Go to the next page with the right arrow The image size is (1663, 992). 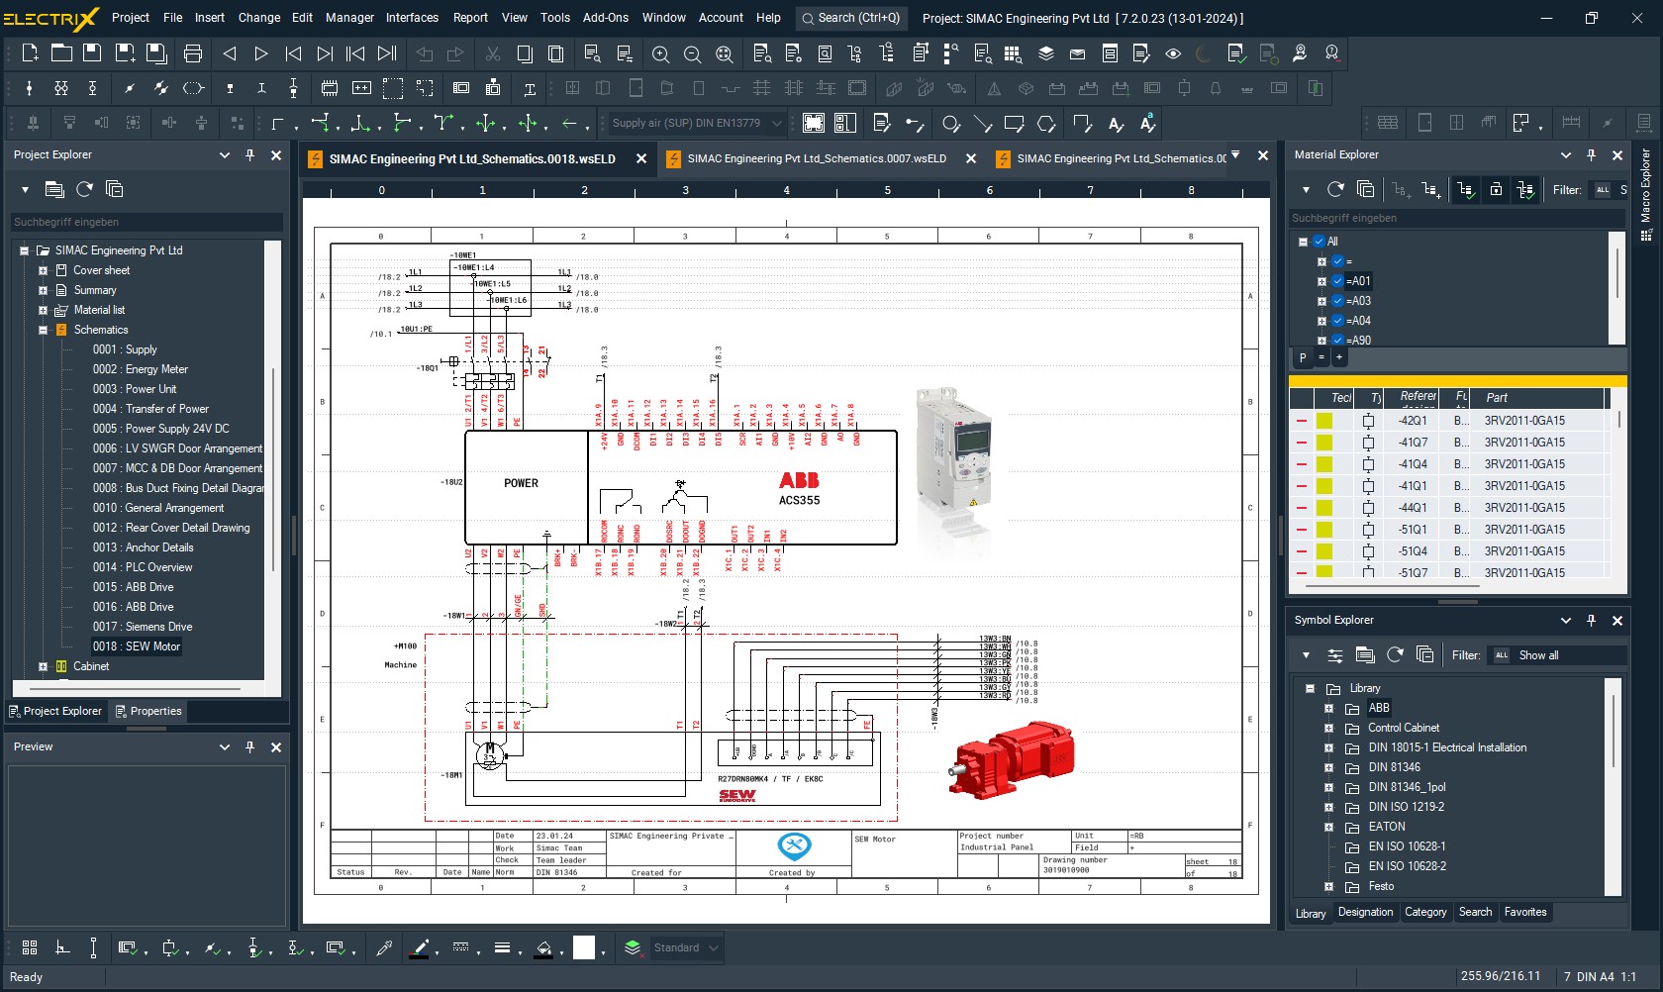(x=261, y=53)
